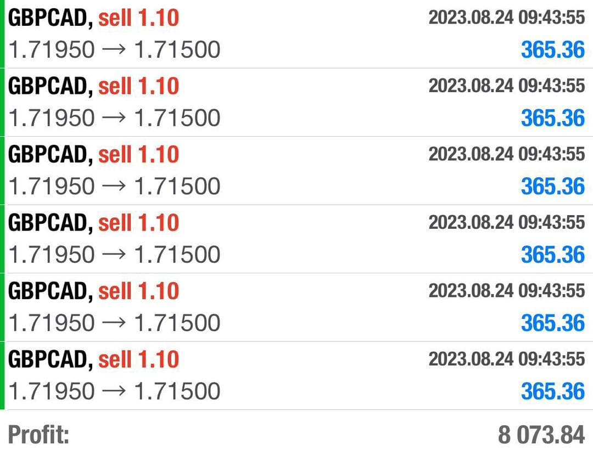Image resolution: width=593 pixels, height=450 pixels.
Task: Tap the timestamp on the fourth trade
Action: click(x=507, y=223)
